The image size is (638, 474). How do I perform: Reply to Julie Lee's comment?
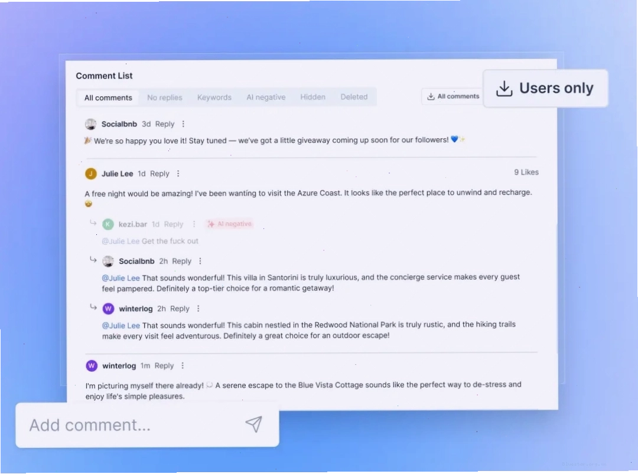coord(159,174)
